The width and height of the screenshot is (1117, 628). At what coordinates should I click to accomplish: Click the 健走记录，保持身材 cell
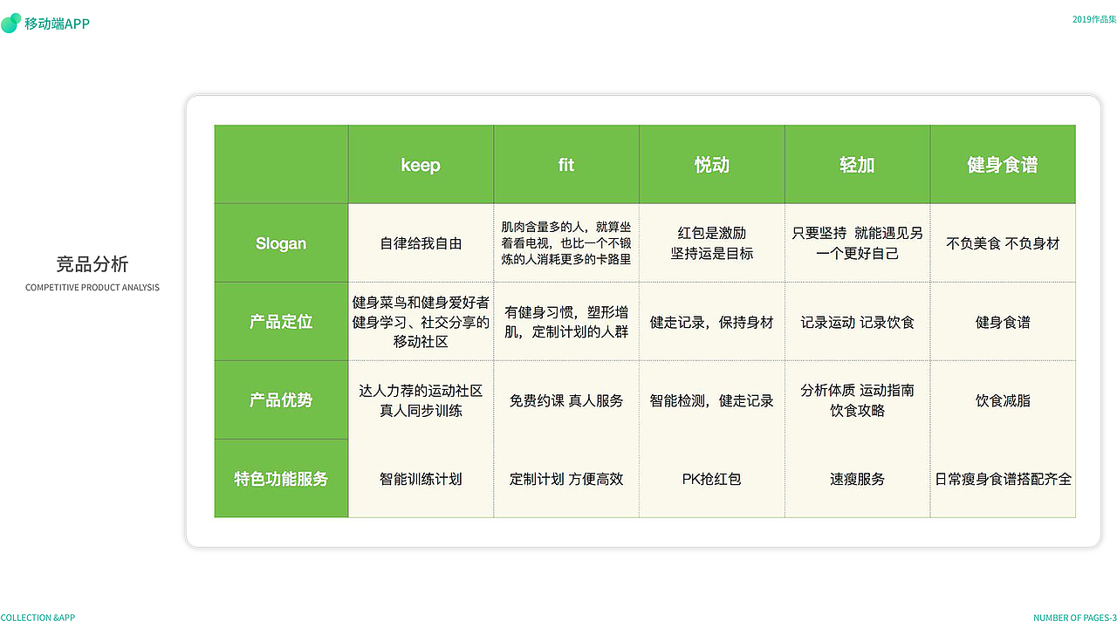[x=712, y=322]
